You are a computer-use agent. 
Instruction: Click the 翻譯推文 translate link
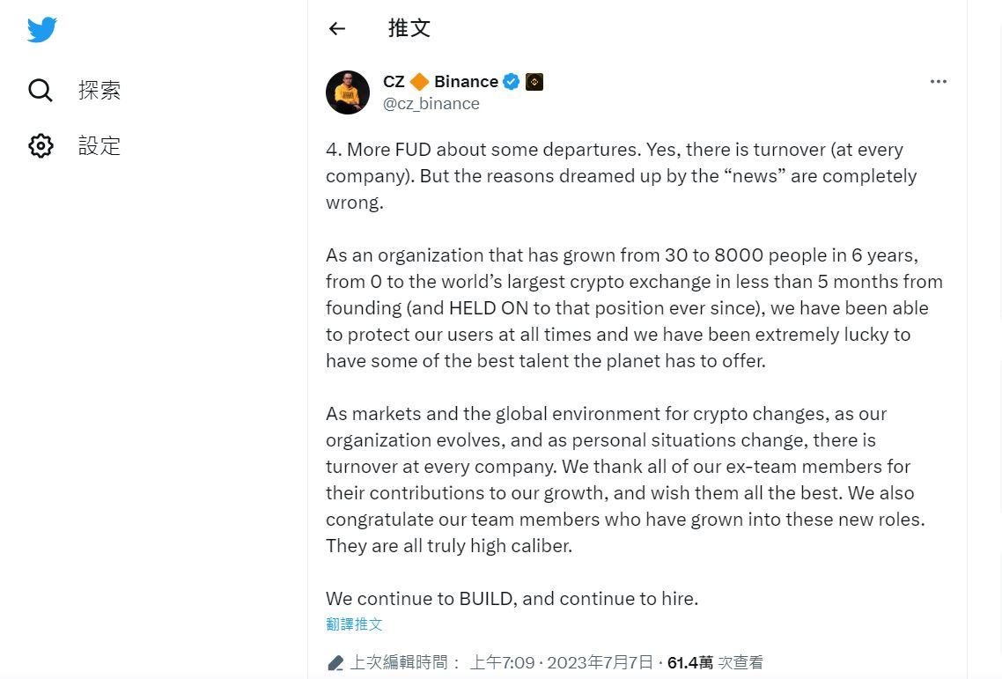coord(354,624)
